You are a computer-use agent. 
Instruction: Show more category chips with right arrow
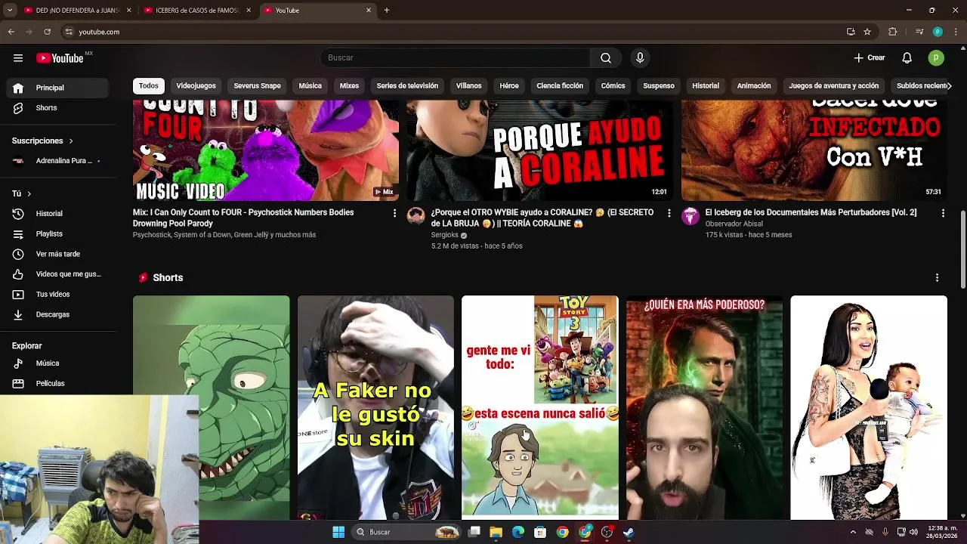coord(948,86)
